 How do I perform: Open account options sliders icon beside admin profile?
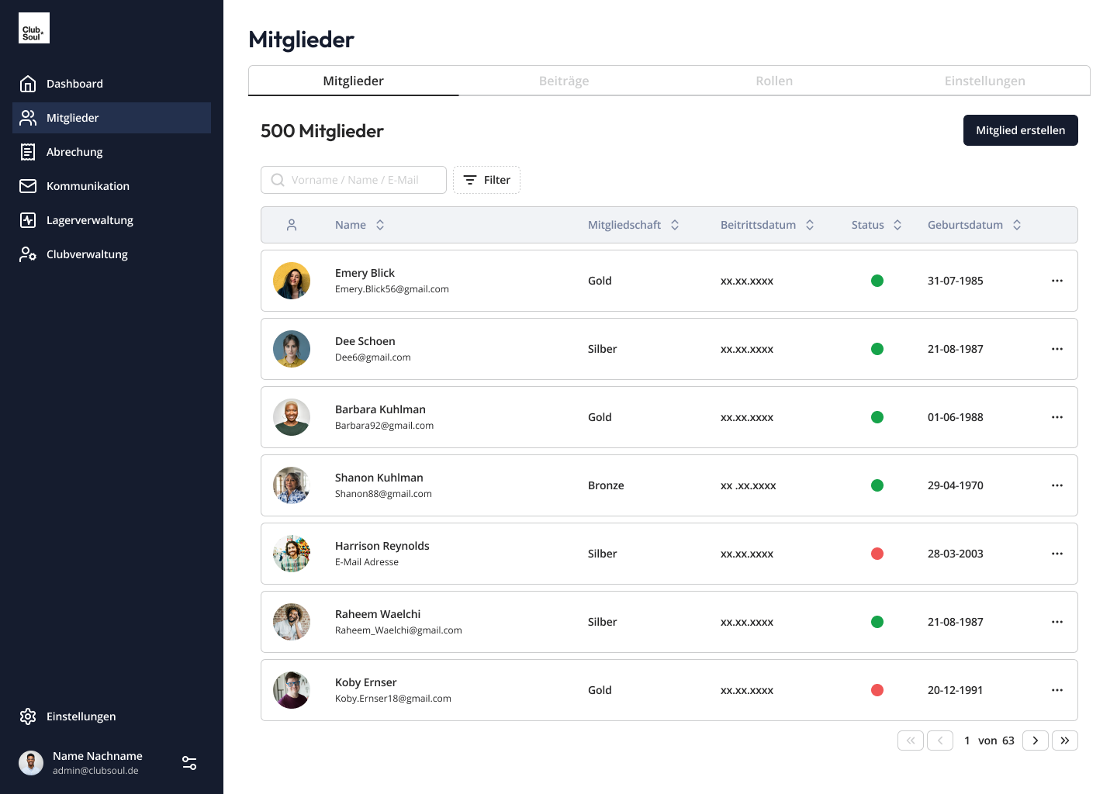pyautogui.click(x=189, y=763)
